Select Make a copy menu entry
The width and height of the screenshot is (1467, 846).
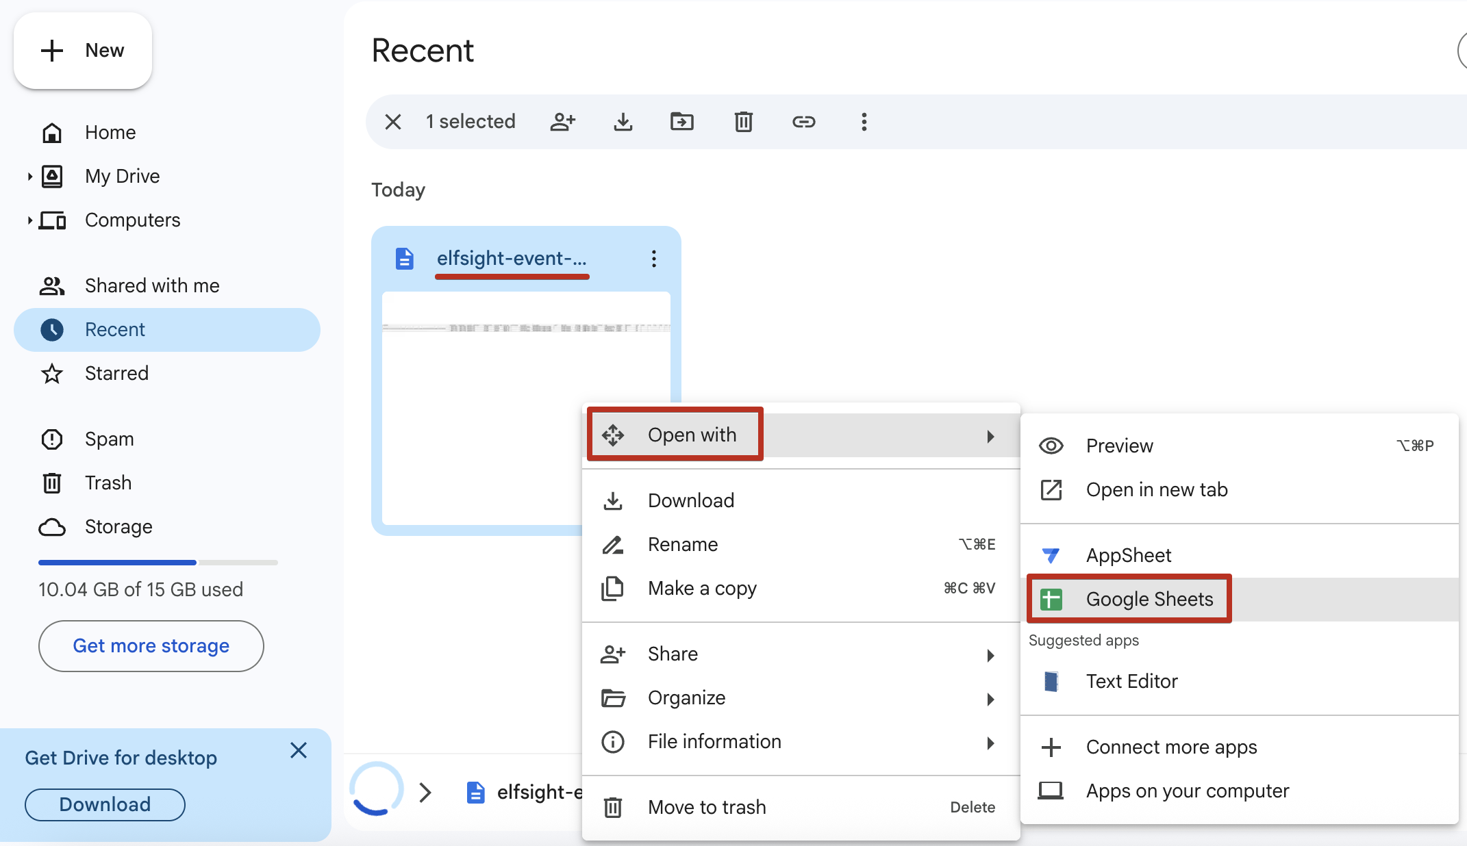point(702,589)
